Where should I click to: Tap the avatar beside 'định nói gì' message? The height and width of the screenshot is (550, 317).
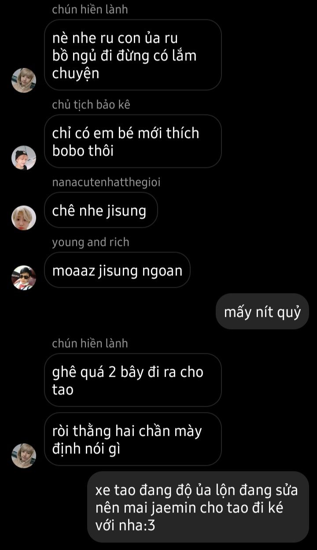tap(23, 456)
